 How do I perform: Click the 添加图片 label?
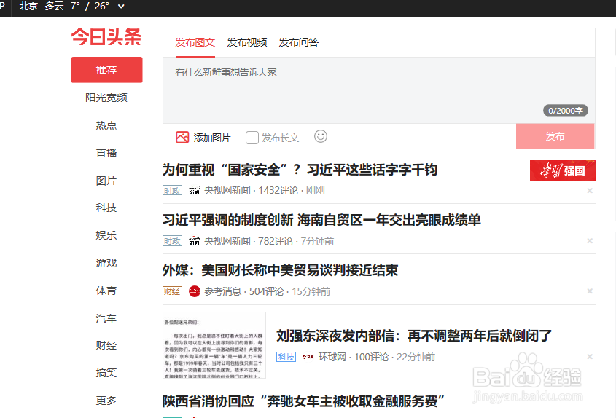[211, 138]
